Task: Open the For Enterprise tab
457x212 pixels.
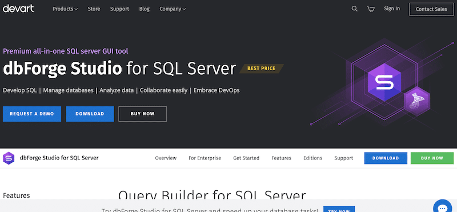Action: coord(205,158)
